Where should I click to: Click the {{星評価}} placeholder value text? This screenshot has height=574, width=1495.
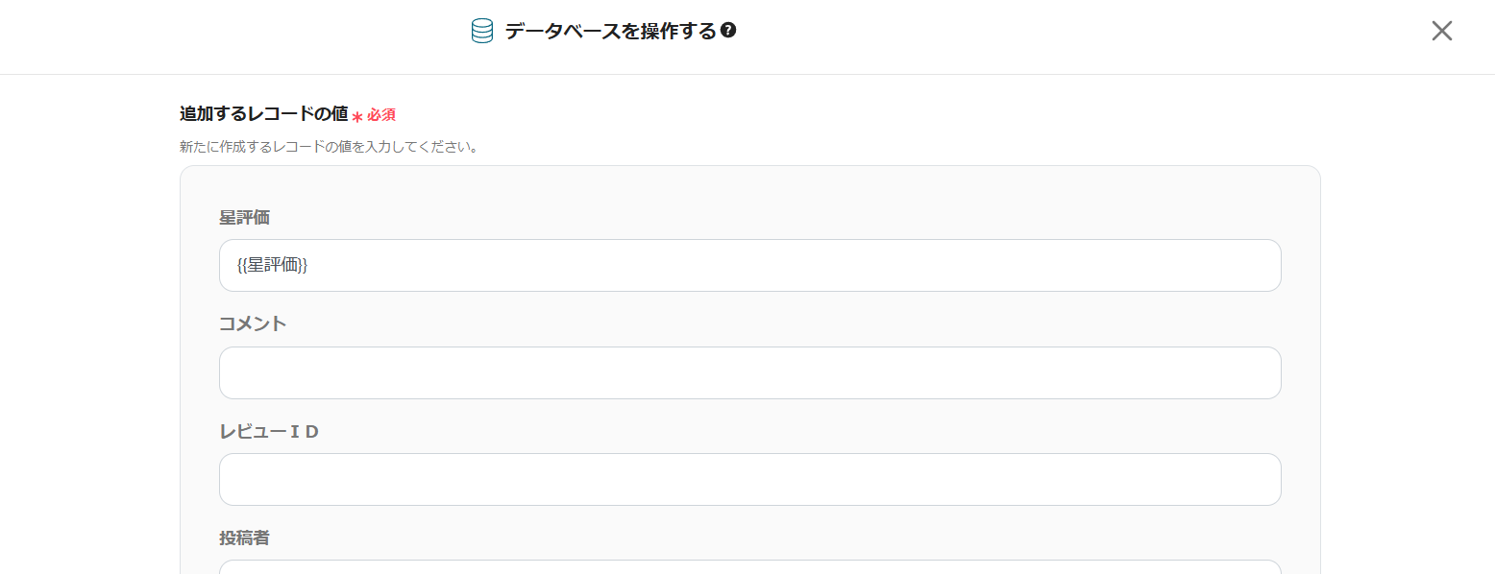pos(273,265)
